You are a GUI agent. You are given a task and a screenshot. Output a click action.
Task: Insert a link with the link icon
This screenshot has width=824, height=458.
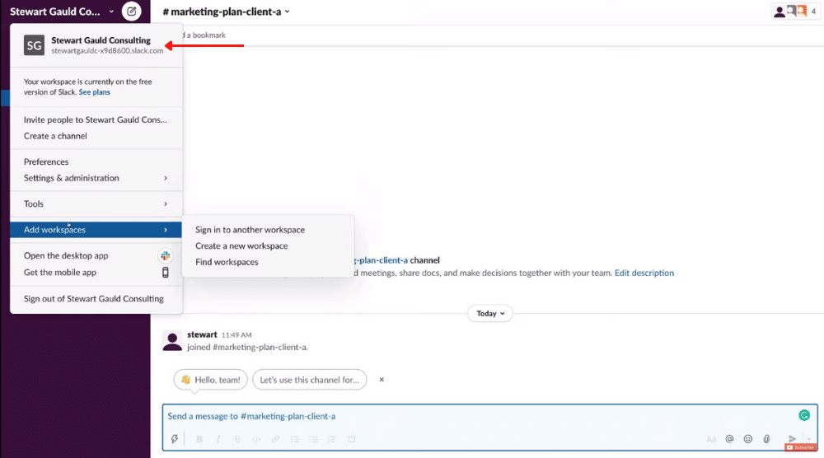275,439
